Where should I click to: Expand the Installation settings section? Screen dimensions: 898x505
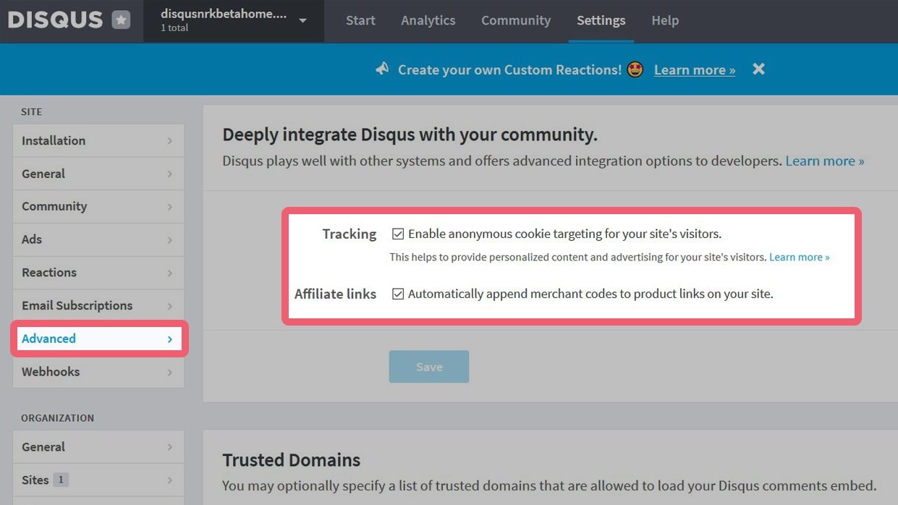coord(98,140)
